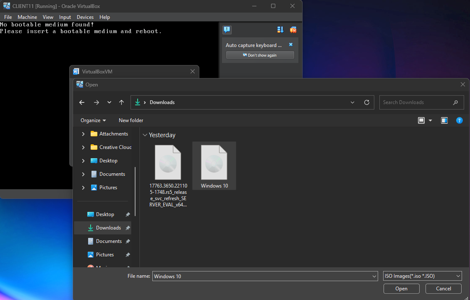Collapse the Yesterday group
Image resolution: width=470 pixels, height=300 pixels.
(x=145, y=135)
